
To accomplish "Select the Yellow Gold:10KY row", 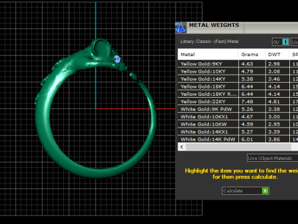I will 238,72.
